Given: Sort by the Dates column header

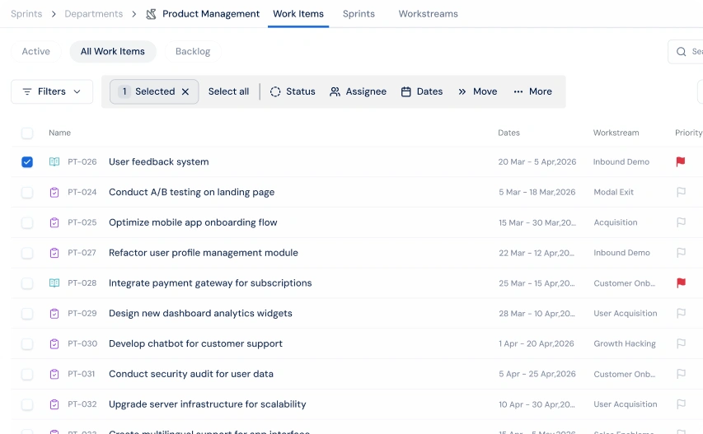Looking at the screenshot, I should (509, 133).
